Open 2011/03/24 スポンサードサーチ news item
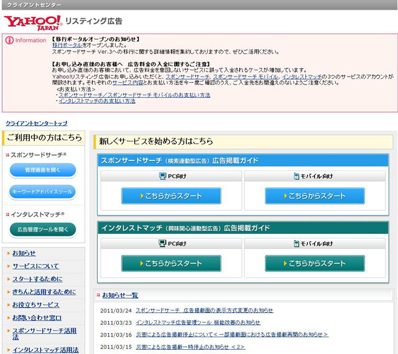The image size is (398, 354). [204, 310]
